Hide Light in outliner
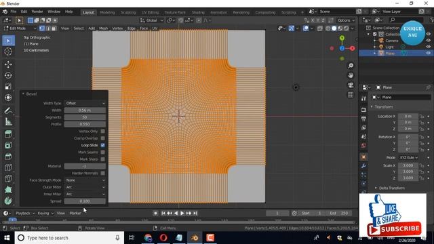Image resolution: width=434 pixels, height=244 pixels. pyautogui.click(x=428, y=47)
